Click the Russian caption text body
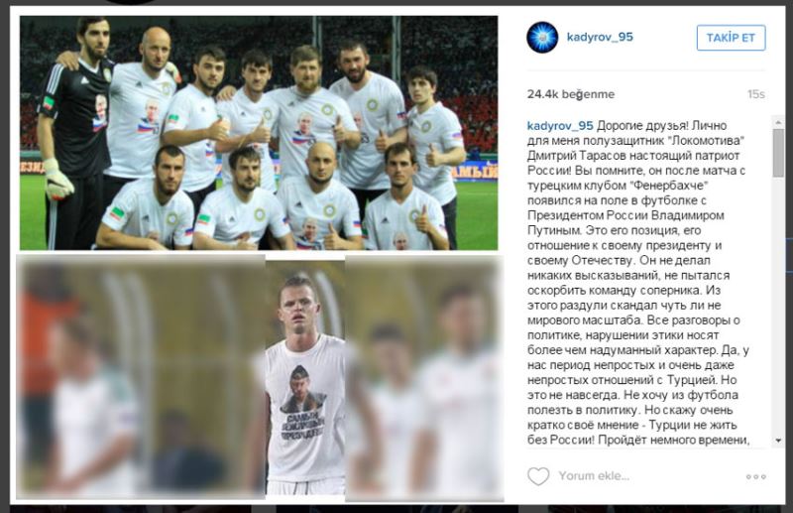Screen dimensions: 793x513 pos(638,283)
